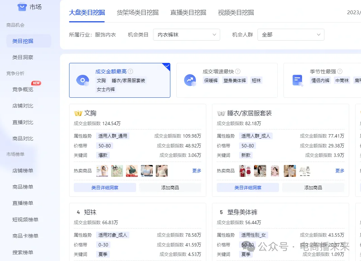Select the 成交金额最高 option card
The width and height of the screenshot is (361, 261).
(120, 80)
